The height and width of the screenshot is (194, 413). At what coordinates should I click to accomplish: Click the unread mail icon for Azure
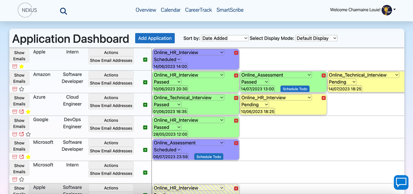click(21, 112)
